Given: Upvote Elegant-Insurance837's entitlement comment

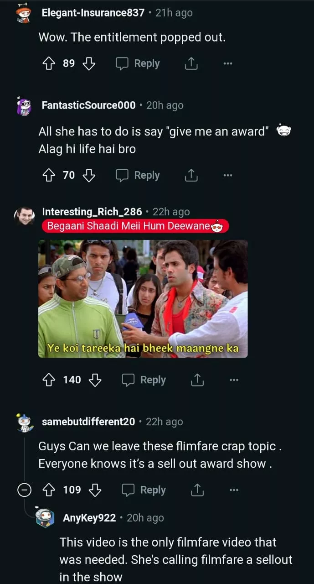Looking at the screenshot, I should (48, 63).
